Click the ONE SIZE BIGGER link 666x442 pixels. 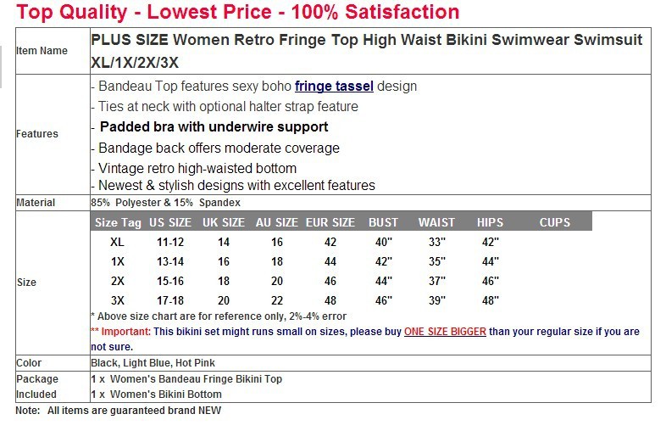445,332
